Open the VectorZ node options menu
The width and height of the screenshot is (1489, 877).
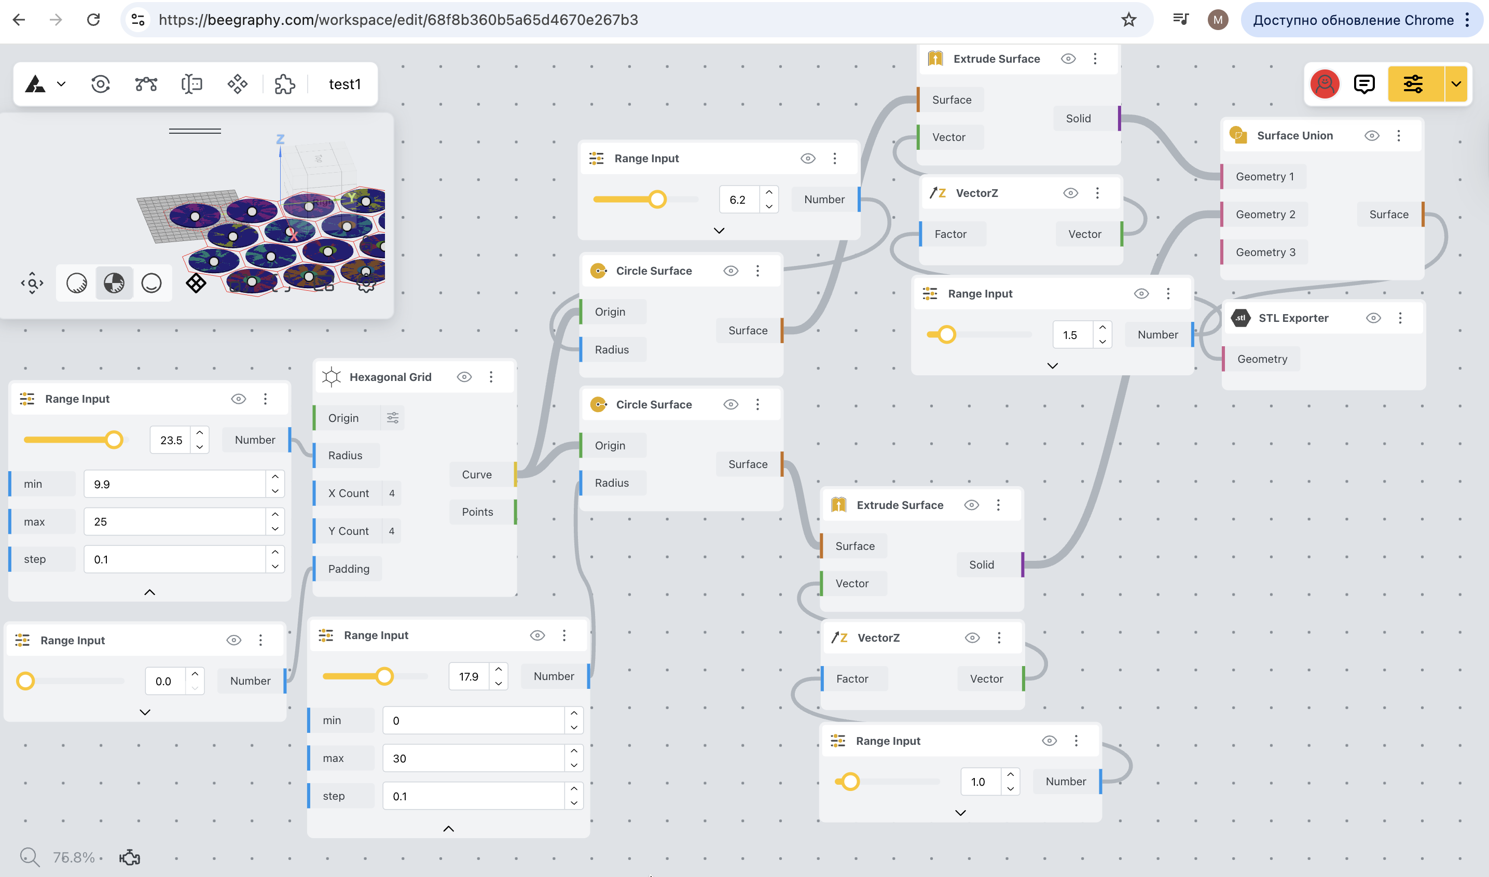(1097, 193)
